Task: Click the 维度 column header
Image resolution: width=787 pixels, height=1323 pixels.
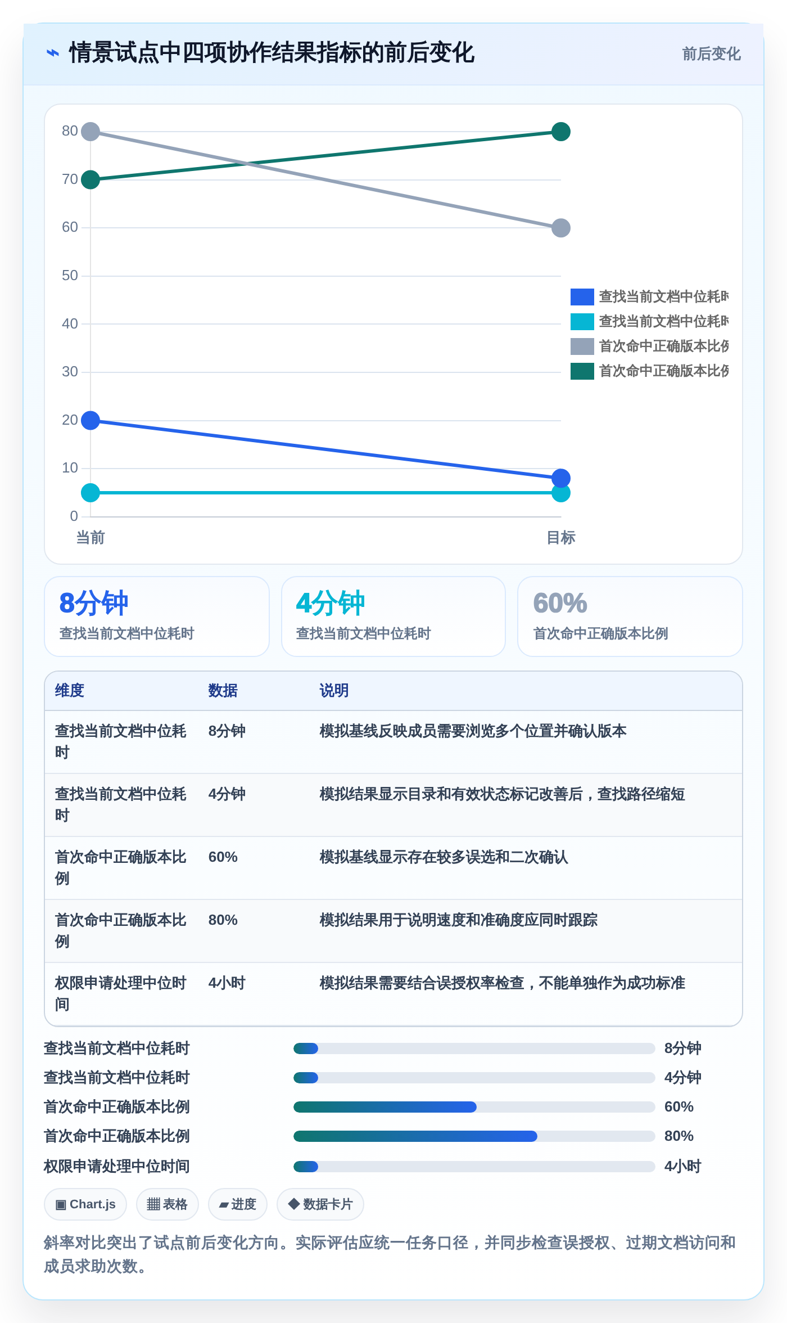Action: pos(70,691)
